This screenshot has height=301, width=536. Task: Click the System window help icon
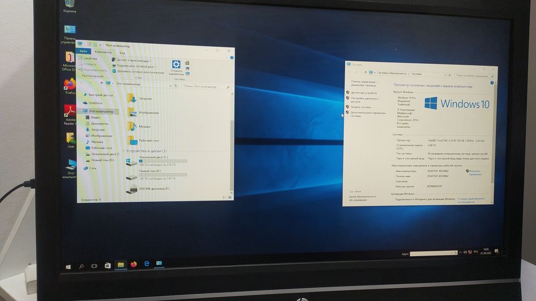point(492,83)
